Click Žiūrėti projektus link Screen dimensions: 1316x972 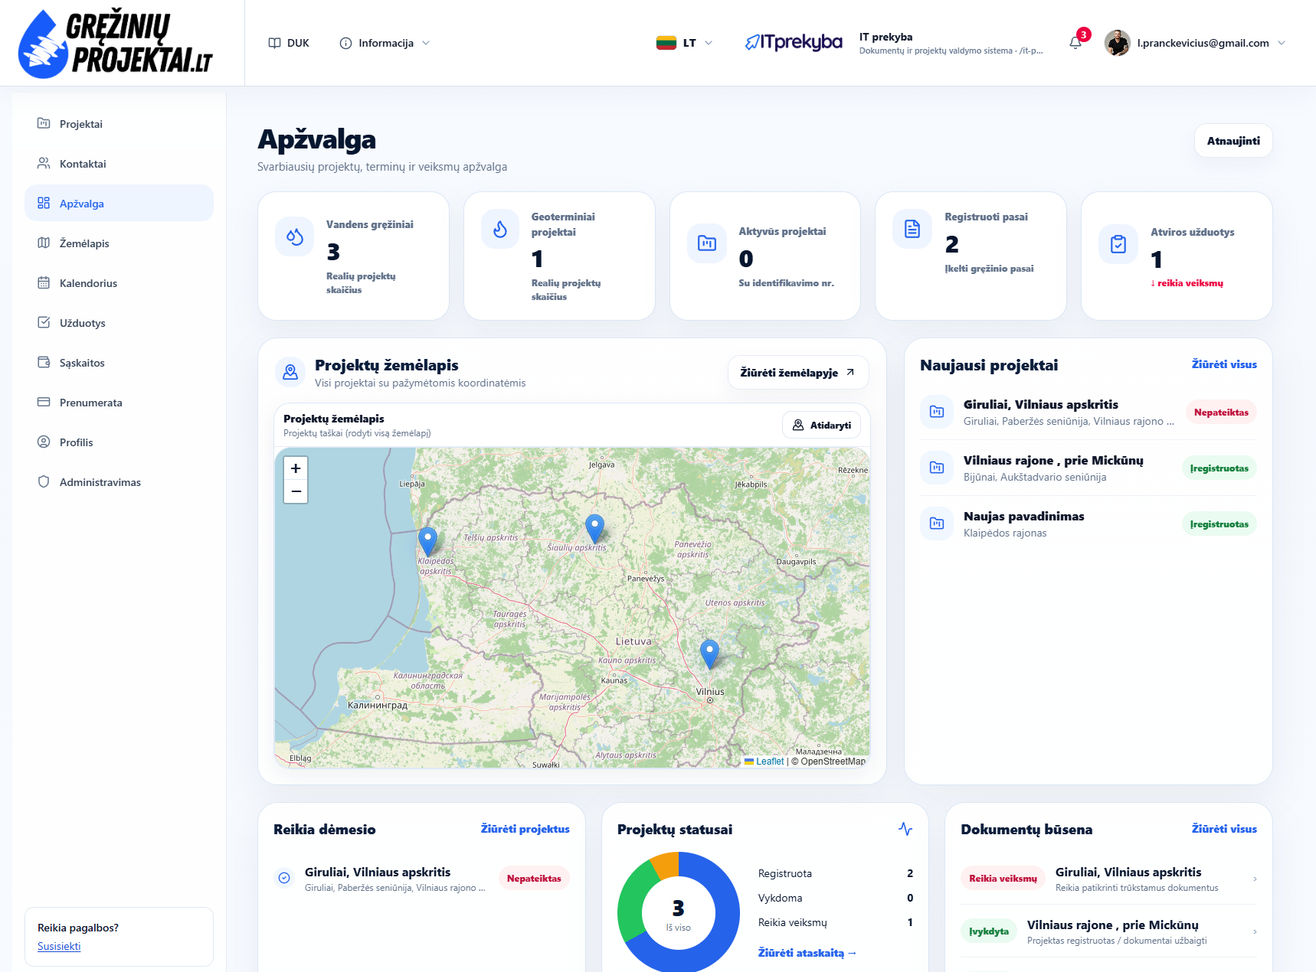click(x=525, y=829)
